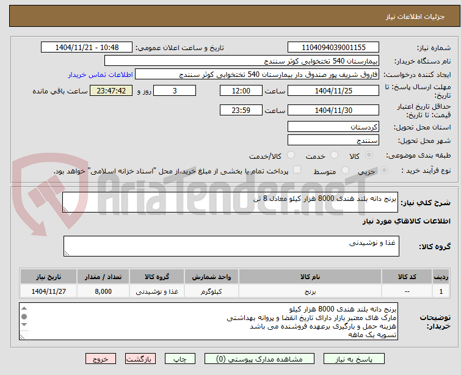Click غذا و نوشیدنی cell in table row
Viewport: 461px width, 375px height.
157,291
